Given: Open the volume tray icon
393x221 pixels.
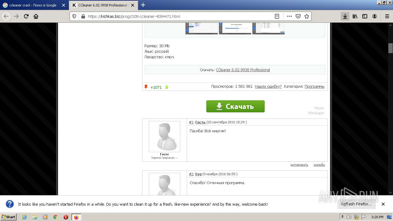Looking at the screenshot, I should 349,217.
